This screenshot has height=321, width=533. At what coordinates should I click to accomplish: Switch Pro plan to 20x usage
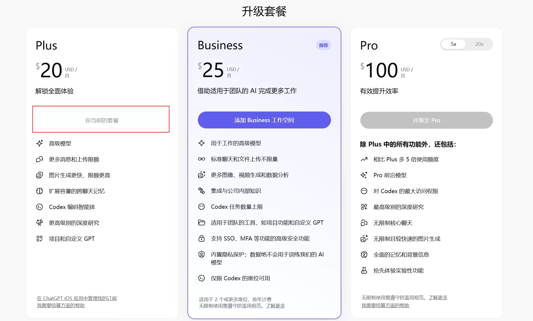[x=479, y=44]
